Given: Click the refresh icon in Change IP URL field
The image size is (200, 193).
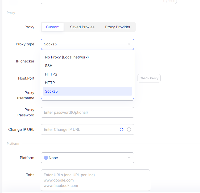Looking at the screenshot, I should click(x=122, y=129).
